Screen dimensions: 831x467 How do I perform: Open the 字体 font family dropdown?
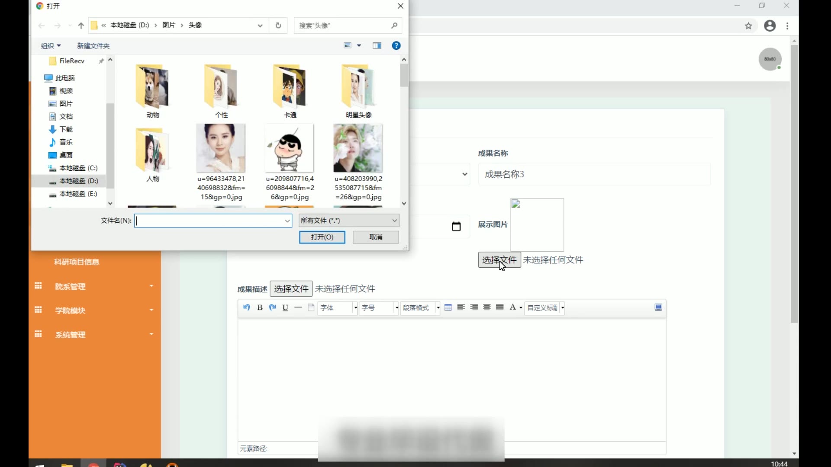338,308
